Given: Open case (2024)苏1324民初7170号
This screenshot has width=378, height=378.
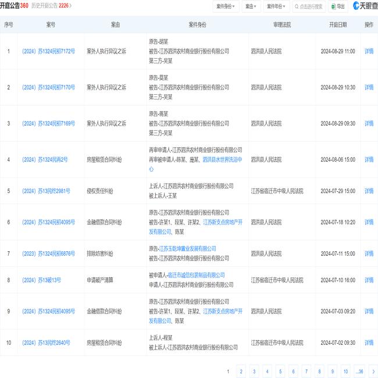Looking at the screenshot, I should pos(48,87).
